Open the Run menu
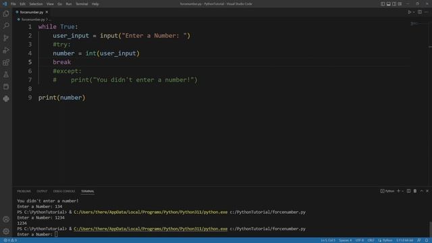432x243 pixels. pyautogui.click(x=69, y=4)
